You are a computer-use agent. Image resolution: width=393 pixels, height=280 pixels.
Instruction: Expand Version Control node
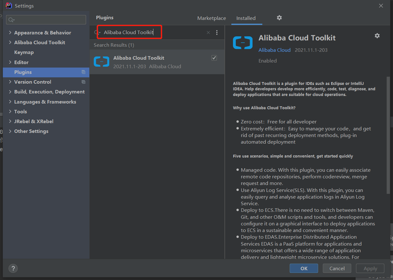coord(10,82)
